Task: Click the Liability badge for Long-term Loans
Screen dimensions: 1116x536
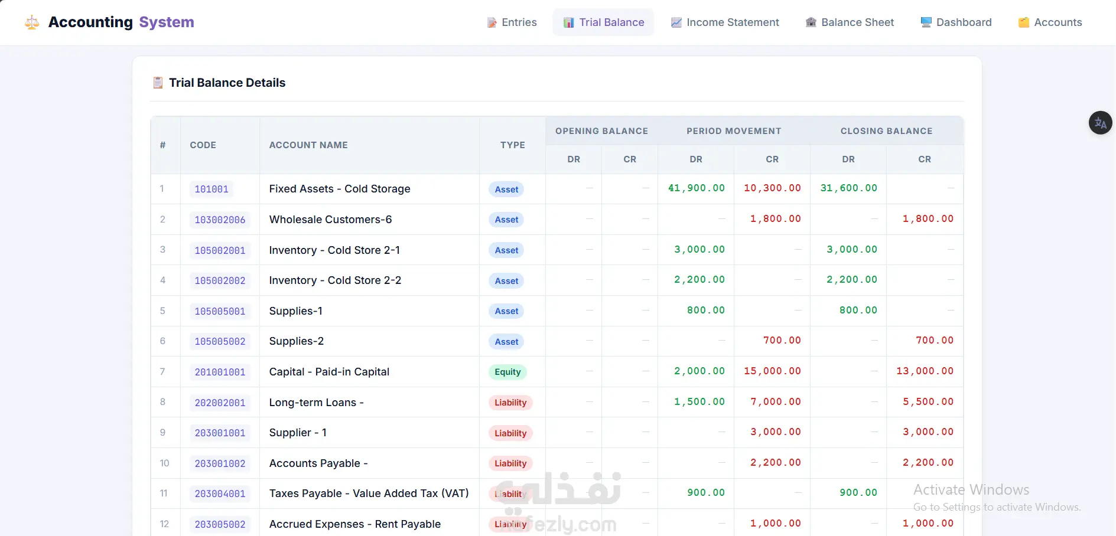Action: coord(510,403)
